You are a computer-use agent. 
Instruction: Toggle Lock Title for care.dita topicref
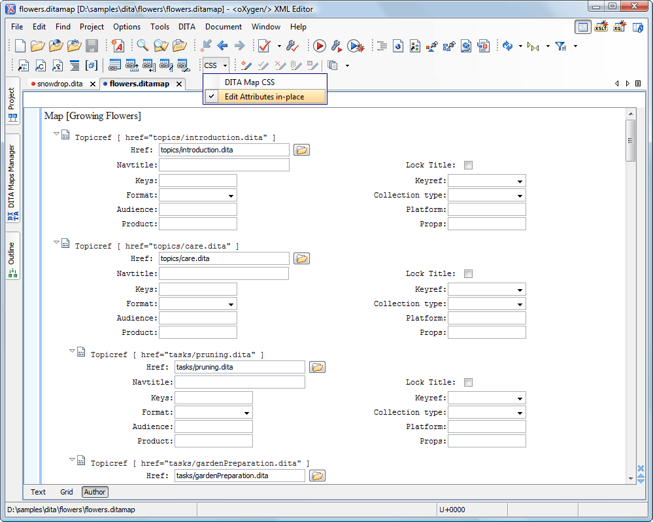[469, 273]
